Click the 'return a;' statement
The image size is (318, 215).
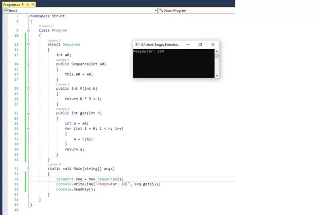(74, 149)
